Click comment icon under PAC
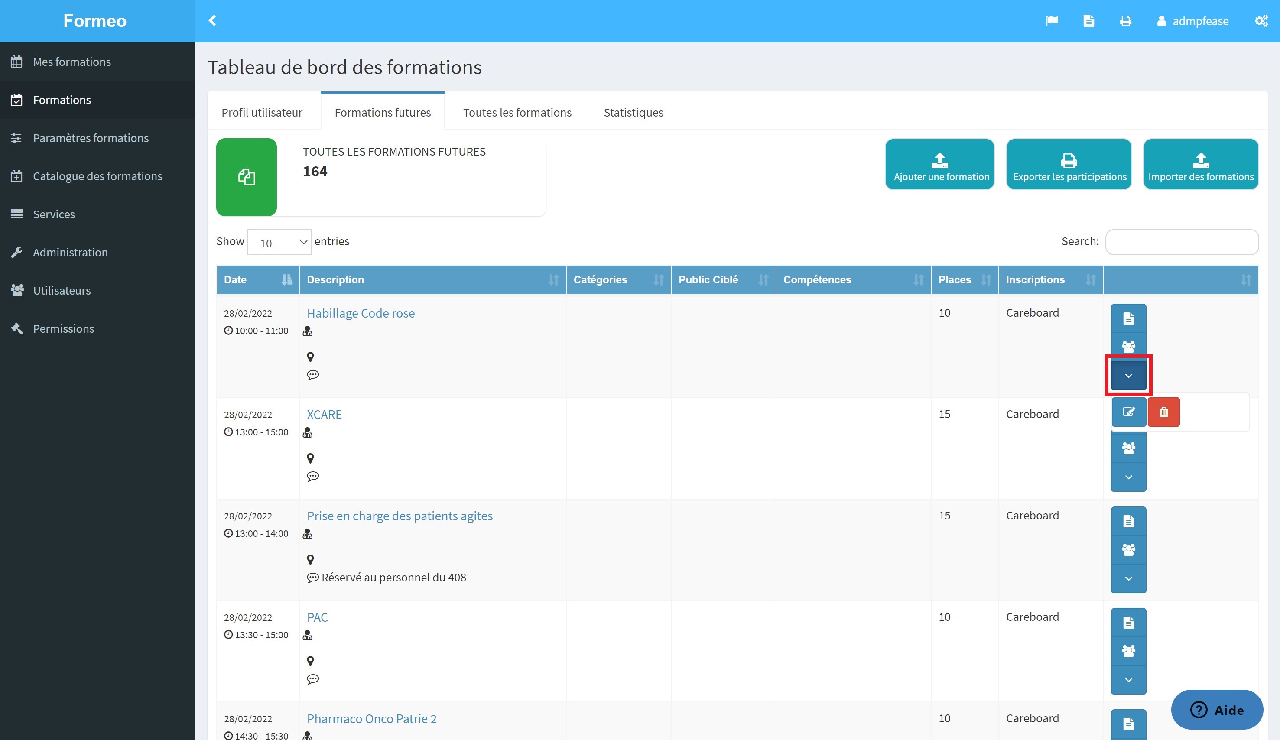This screenshot has height=740, width=1280. point(313,679)
